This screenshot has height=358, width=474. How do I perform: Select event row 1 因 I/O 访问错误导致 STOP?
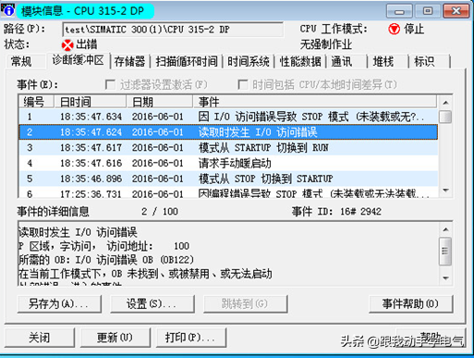[228, 117]
